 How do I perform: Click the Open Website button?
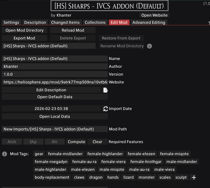tap(154, 15)
